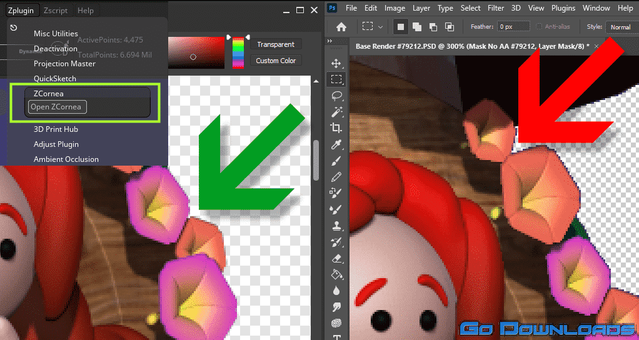
Task: Switch to the Eraser tool
Action: 336,258
